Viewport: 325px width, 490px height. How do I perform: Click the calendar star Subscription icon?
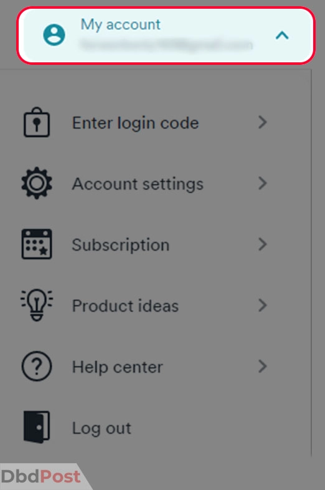(x=37, y=244)
